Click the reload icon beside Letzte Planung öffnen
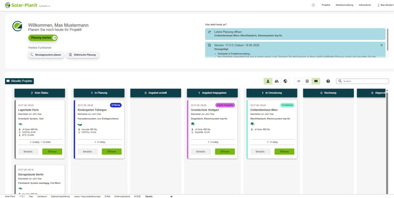Viewport: 394px width, 198px height. 209,32
